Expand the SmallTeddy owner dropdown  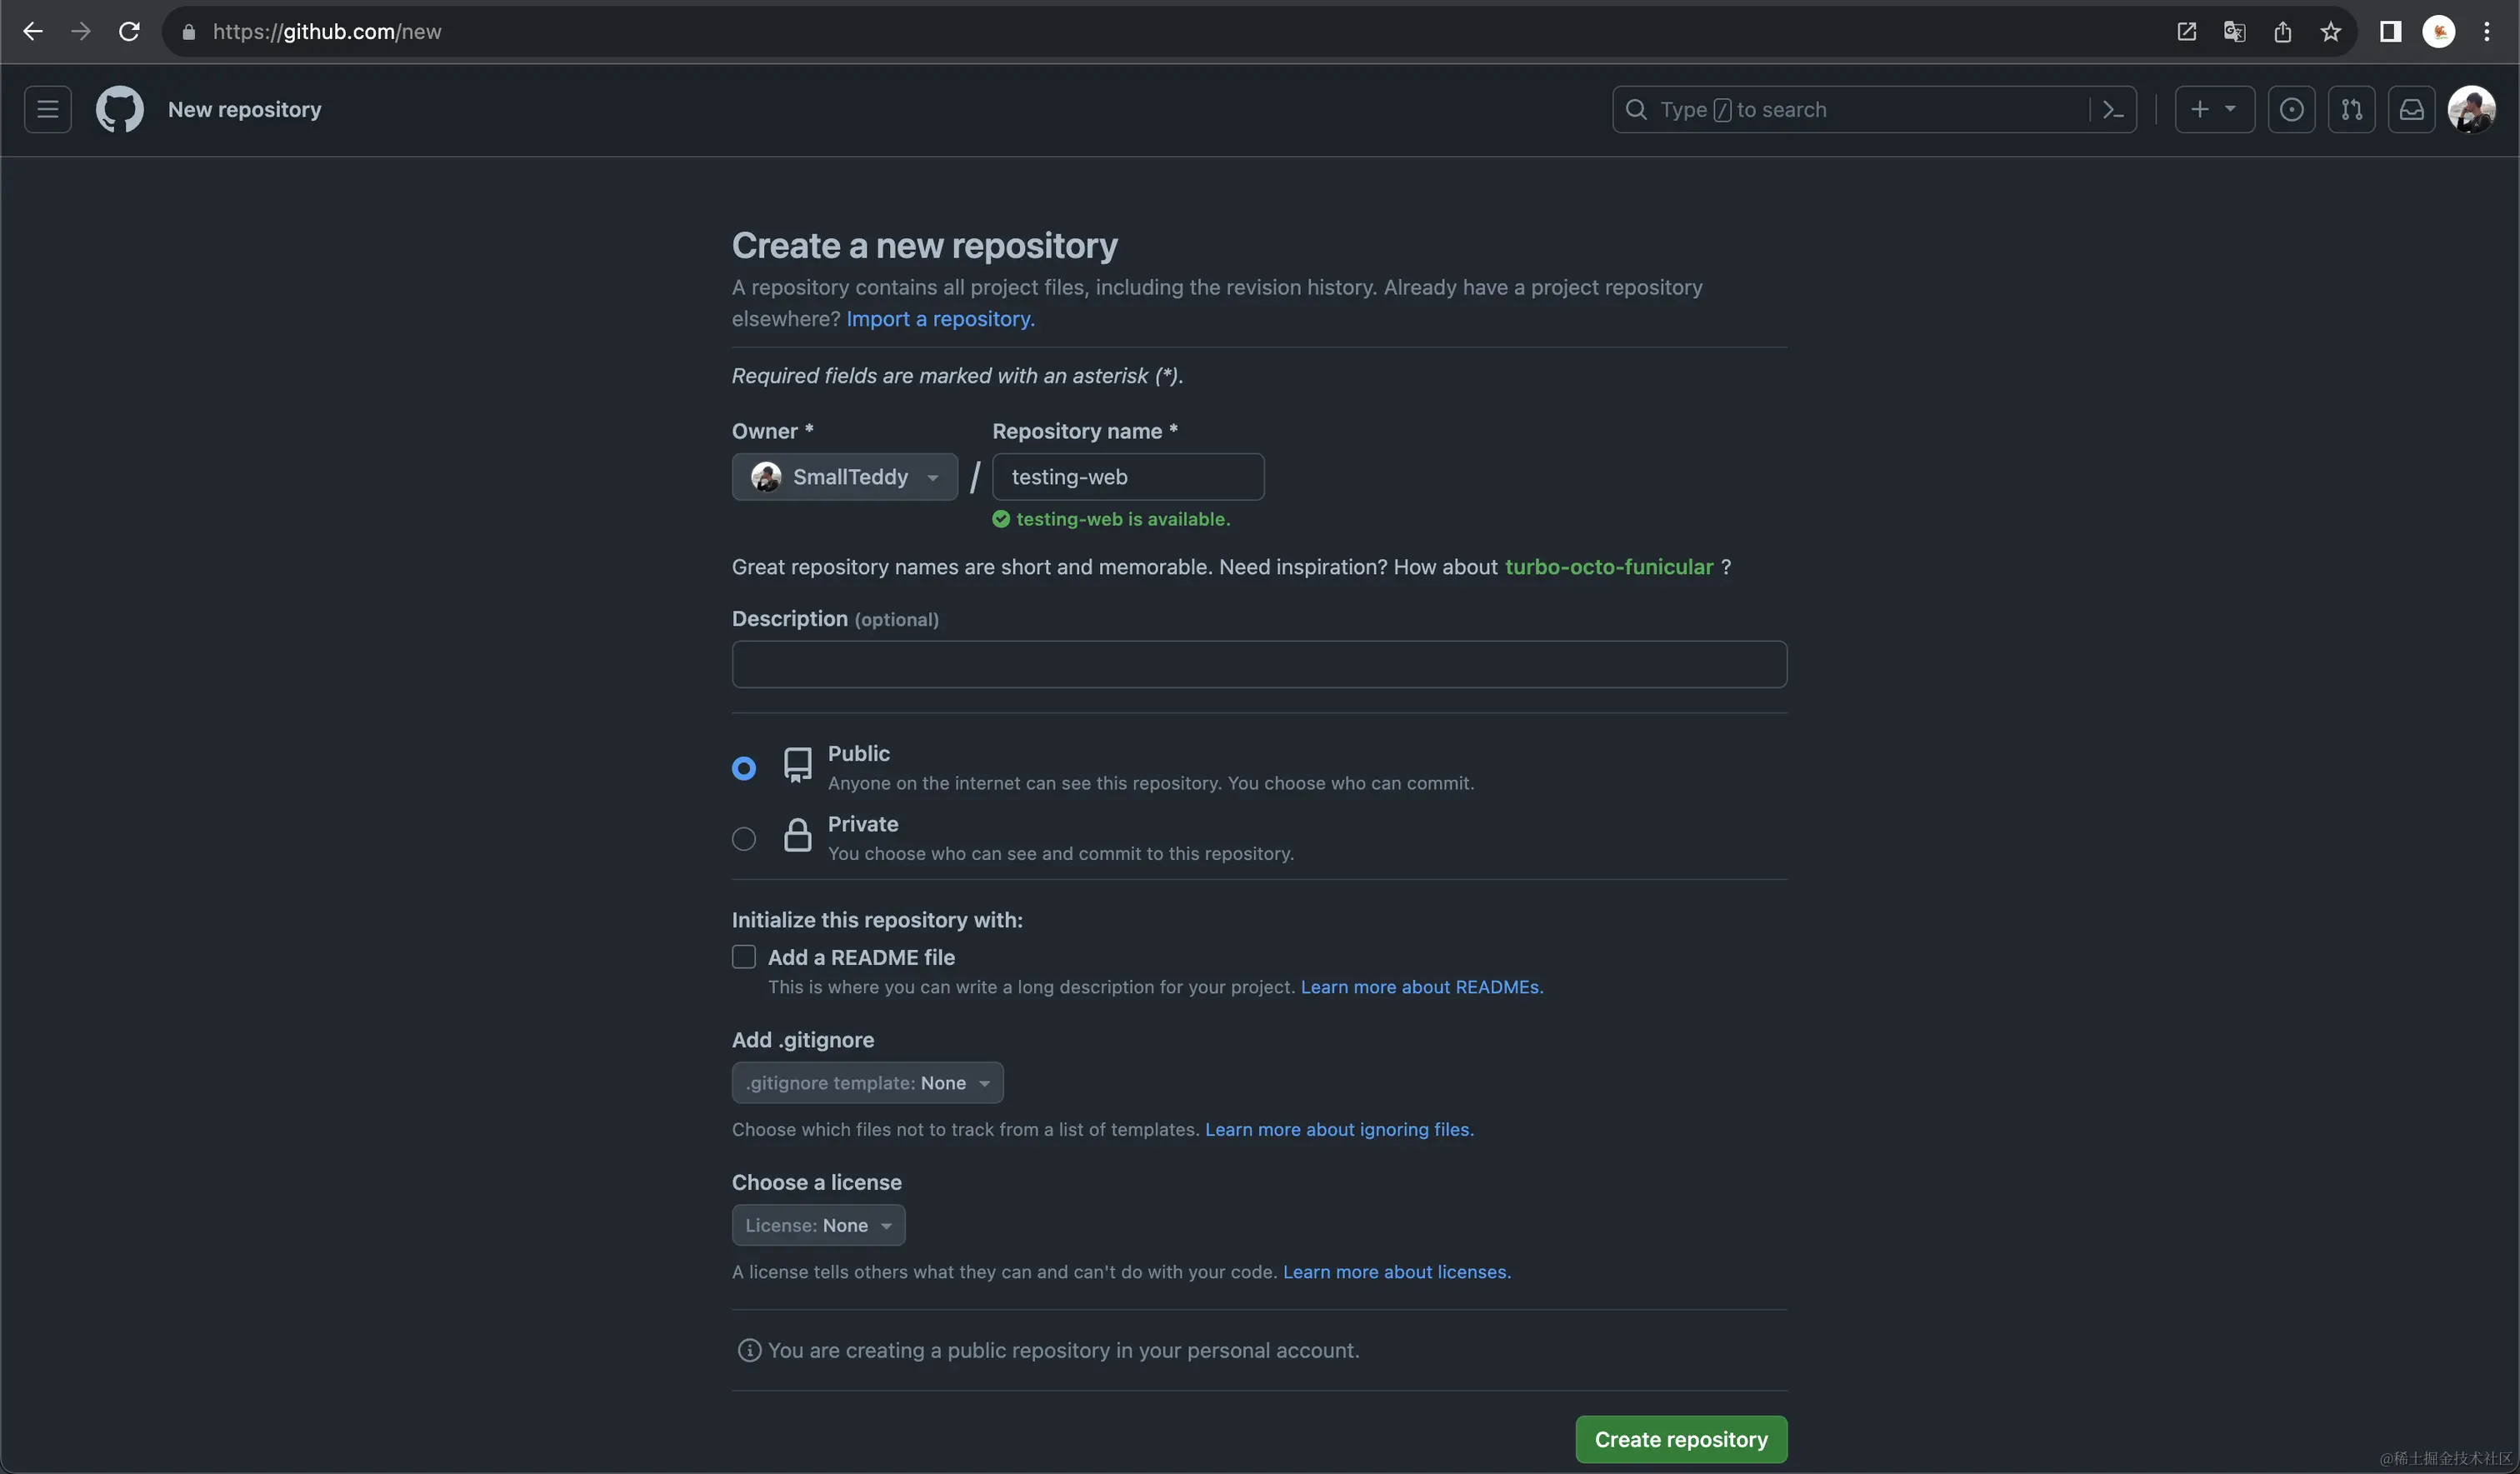(844, 477)
